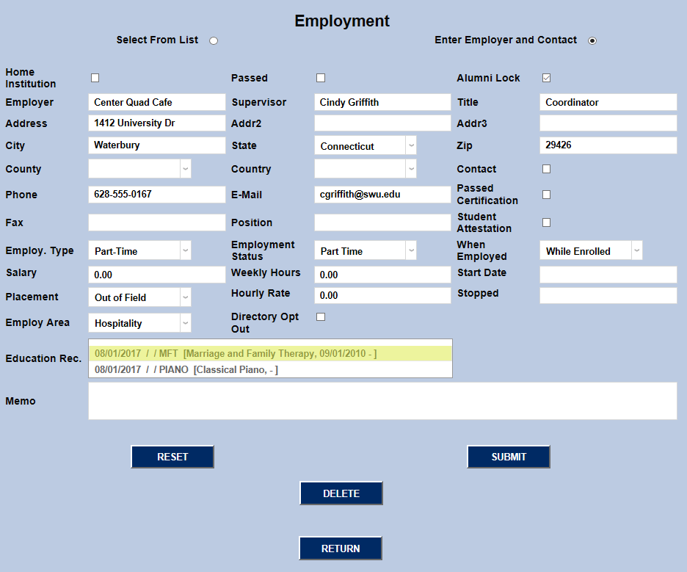The width and height of the screenshot is (687, 572).
Task: Click the SUBMIT button
Action: tap(508, 456)
